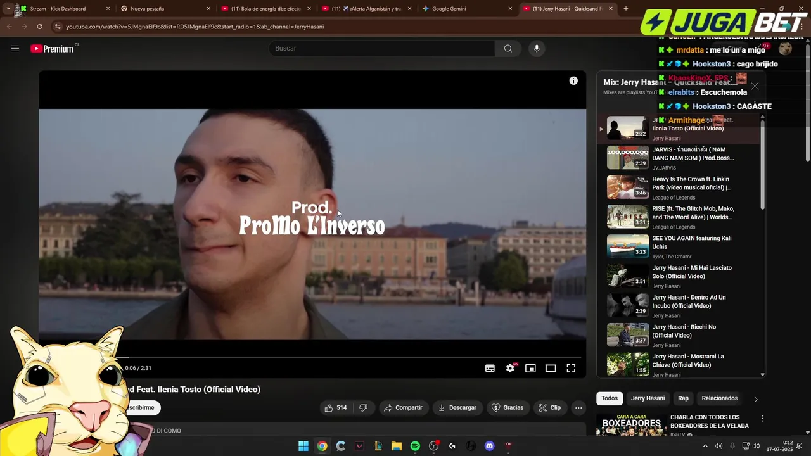This screenshot has width=811, height=456.
Task: Switch to the ¡Alerta Afganistán tab
Action: (366, 9)
